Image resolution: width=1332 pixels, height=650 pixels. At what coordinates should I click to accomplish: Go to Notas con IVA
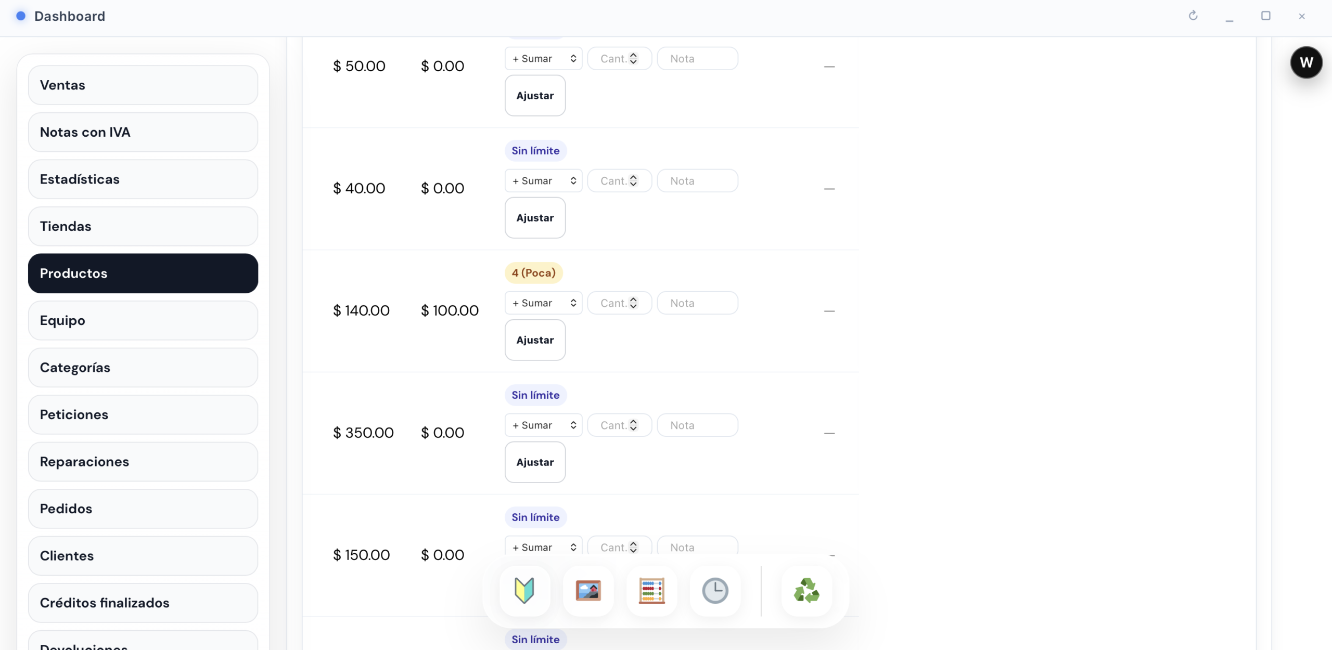pos(143,132)
